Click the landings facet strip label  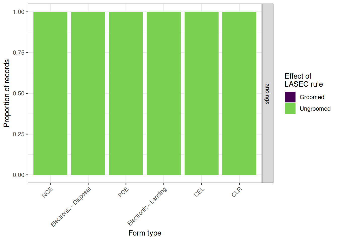268,93
